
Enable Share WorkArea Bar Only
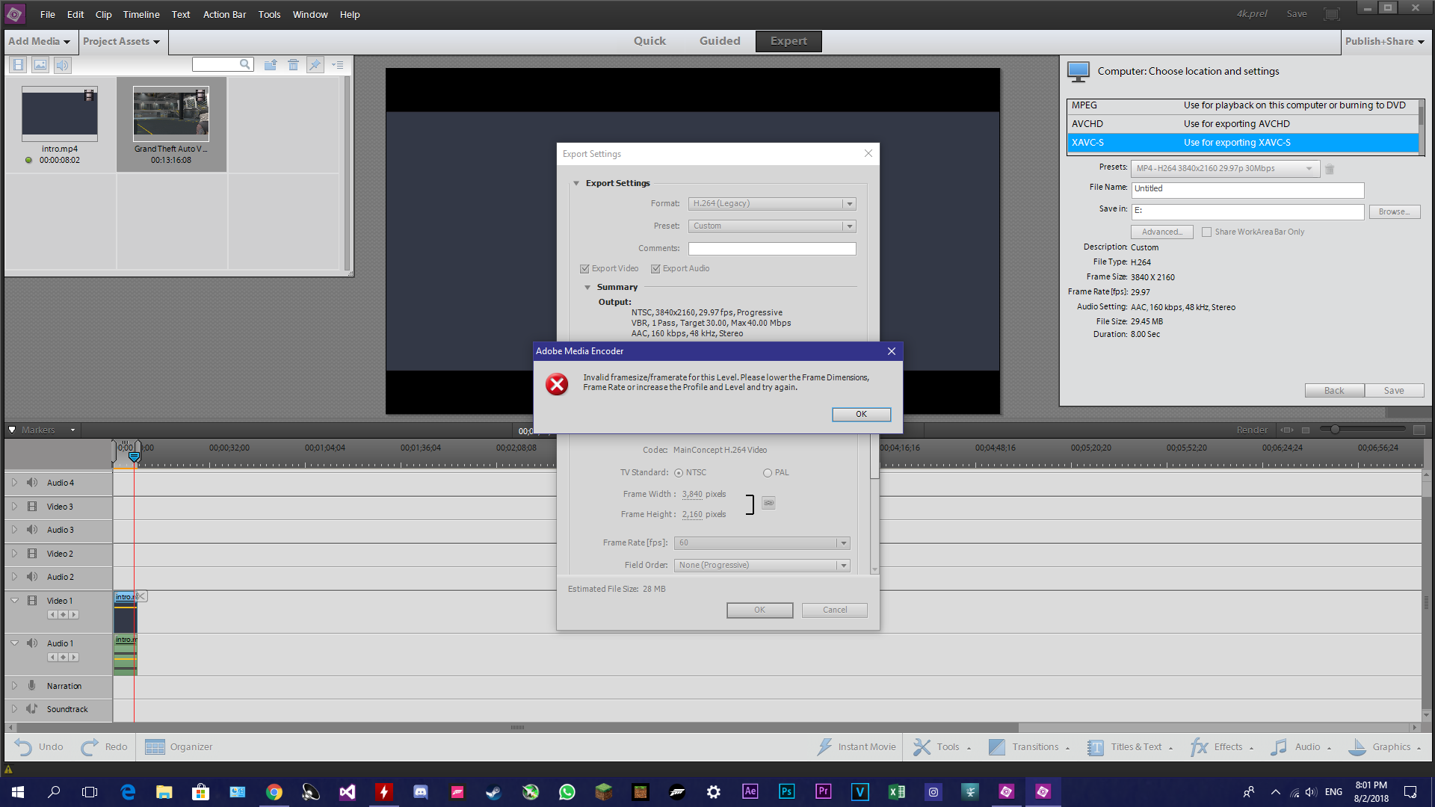point(1206,232)
